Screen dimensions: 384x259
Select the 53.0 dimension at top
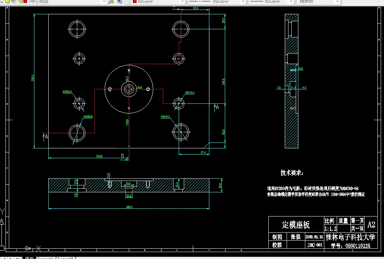tap(195, 8)
